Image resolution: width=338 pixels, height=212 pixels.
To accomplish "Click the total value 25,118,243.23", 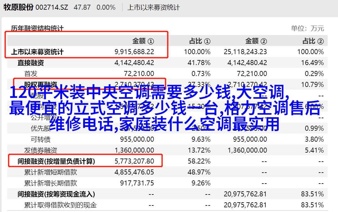I will (245, 52).
